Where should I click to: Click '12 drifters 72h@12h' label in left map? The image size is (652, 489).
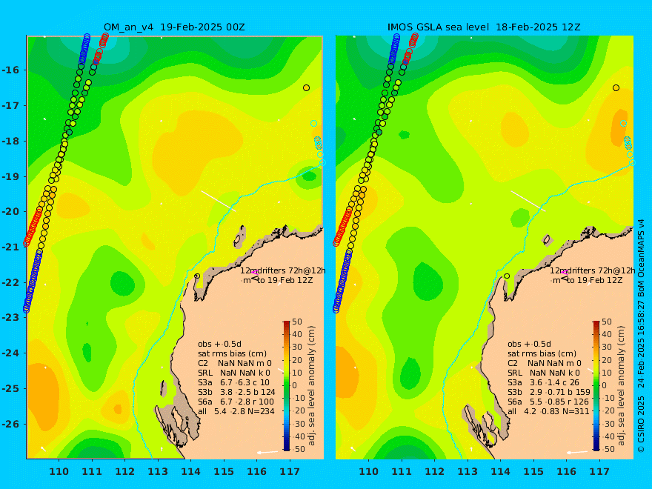point(283,270)
